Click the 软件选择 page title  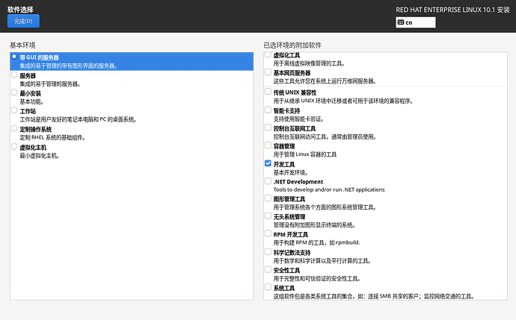coord(20,10)
